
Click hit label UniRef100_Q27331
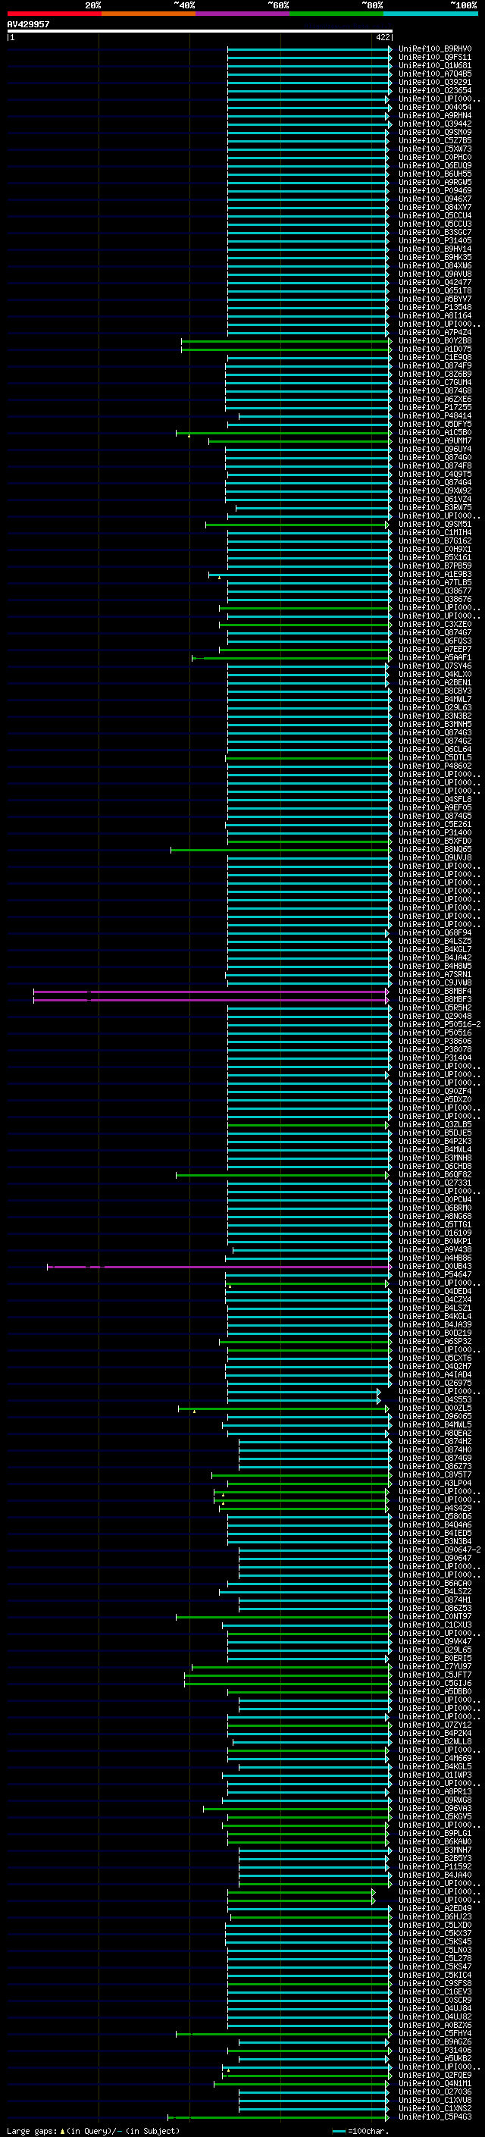[435, 1183]
